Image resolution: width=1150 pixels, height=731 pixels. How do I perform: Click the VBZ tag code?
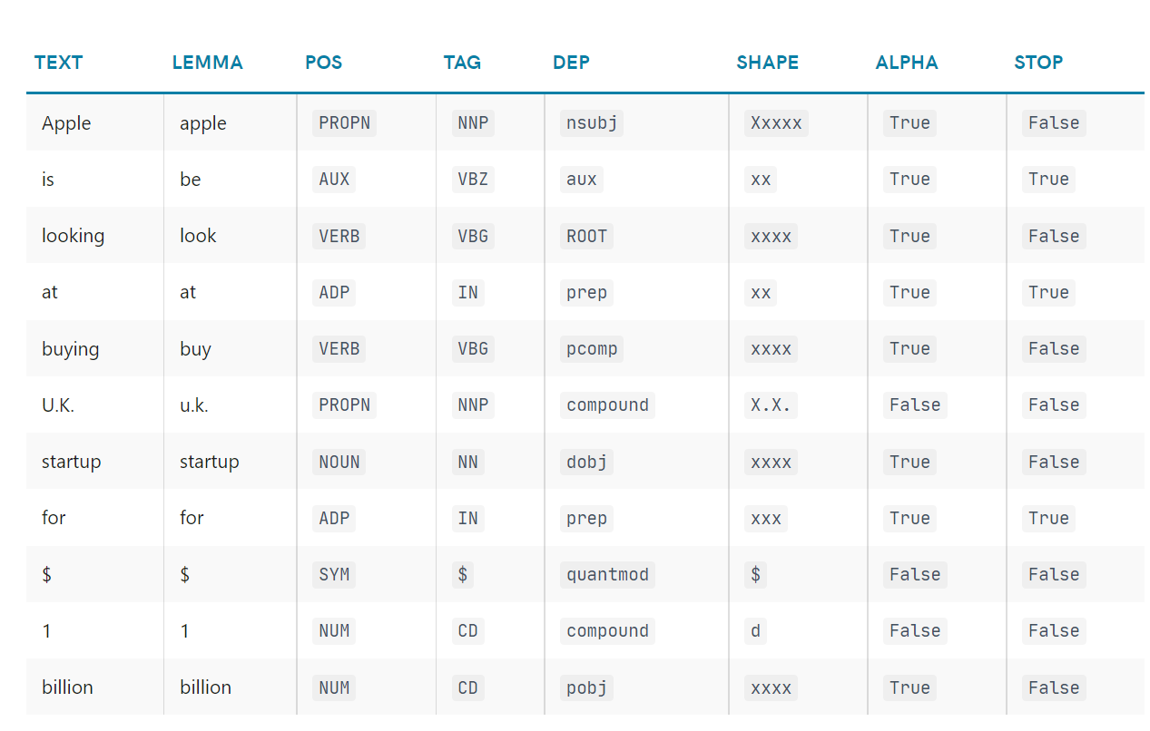473,180
